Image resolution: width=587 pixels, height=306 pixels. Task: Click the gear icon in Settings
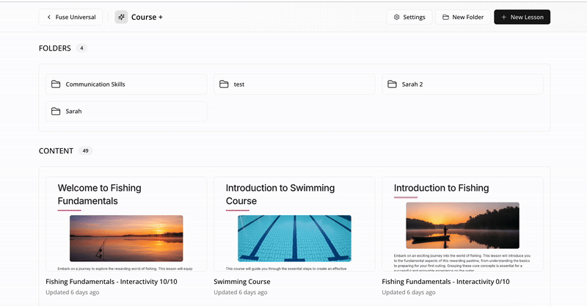click(x=397, y=17)
